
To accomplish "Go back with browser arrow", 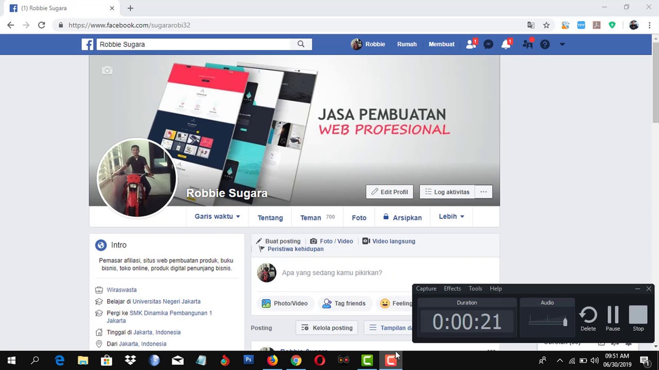I will pos(11,25).
